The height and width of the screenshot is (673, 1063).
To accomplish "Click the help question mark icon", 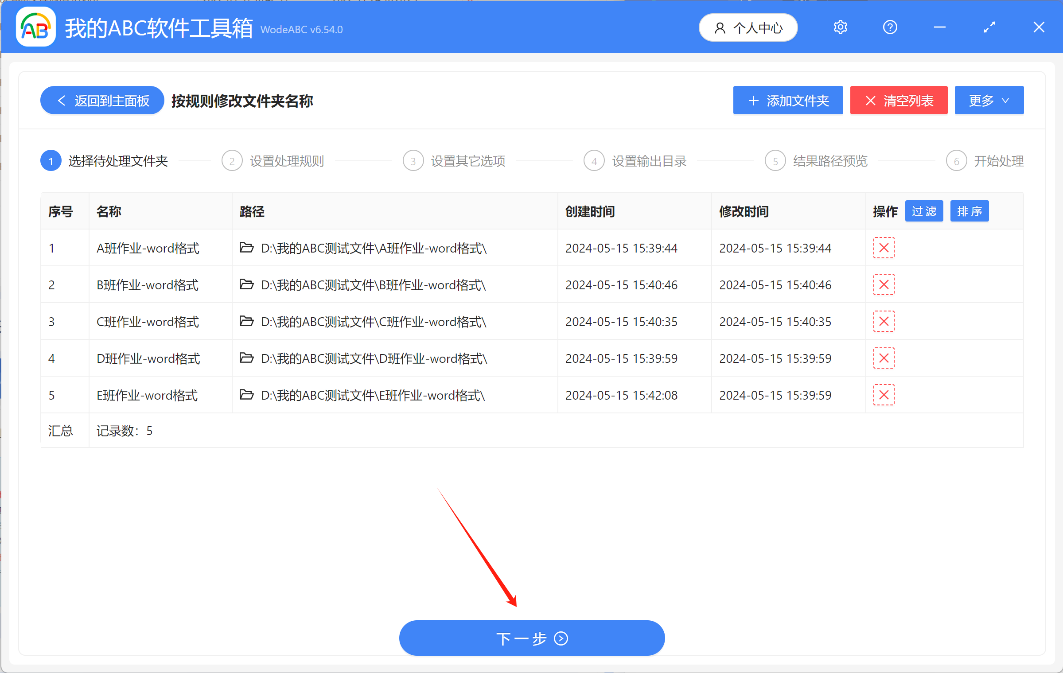I will pyautogui.click(x=889, y=27).
